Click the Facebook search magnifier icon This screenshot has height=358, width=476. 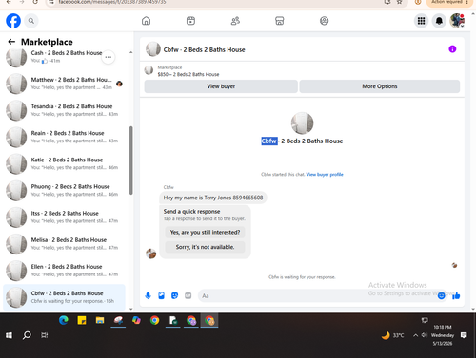31,21
